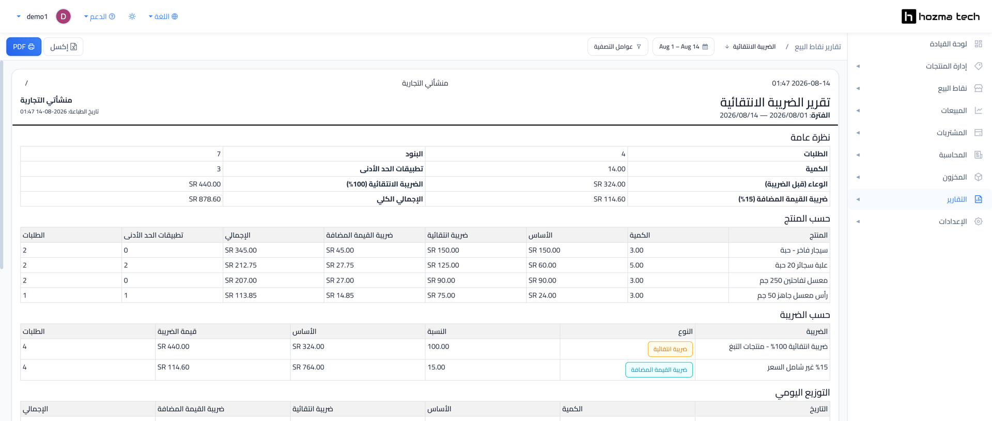Open لوحة القيادة in sidebar
The width and height of the screenshot is (992, 421).
[x=920, y=44]
